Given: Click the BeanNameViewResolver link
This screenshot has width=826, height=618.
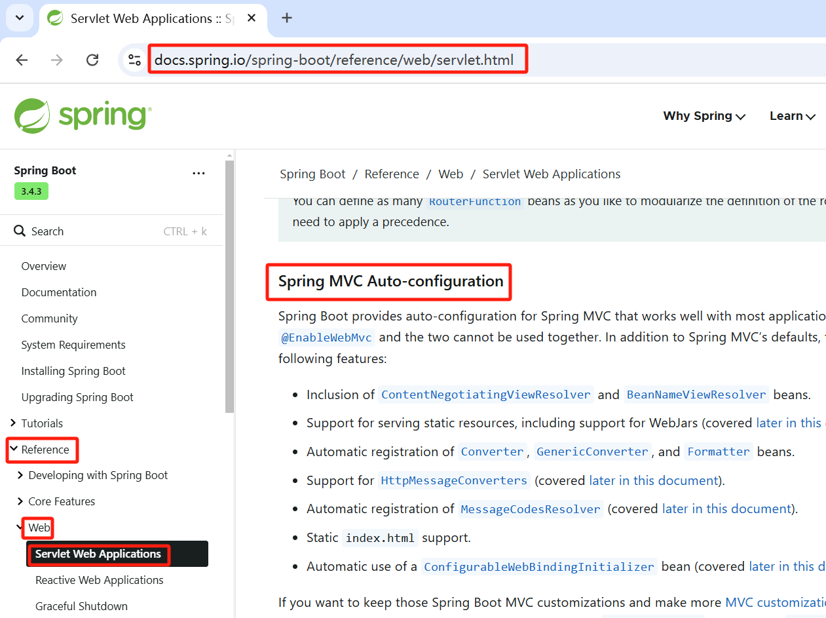Looking at the screenshot, I should point(696,395).
